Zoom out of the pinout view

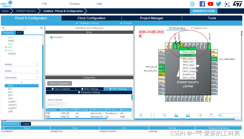point(164,115)
